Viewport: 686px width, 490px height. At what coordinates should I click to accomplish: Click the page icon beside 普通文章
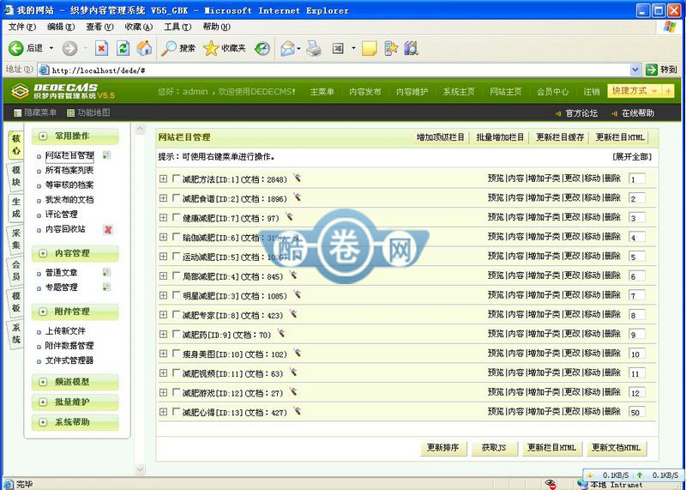click(x=106, y=272)
